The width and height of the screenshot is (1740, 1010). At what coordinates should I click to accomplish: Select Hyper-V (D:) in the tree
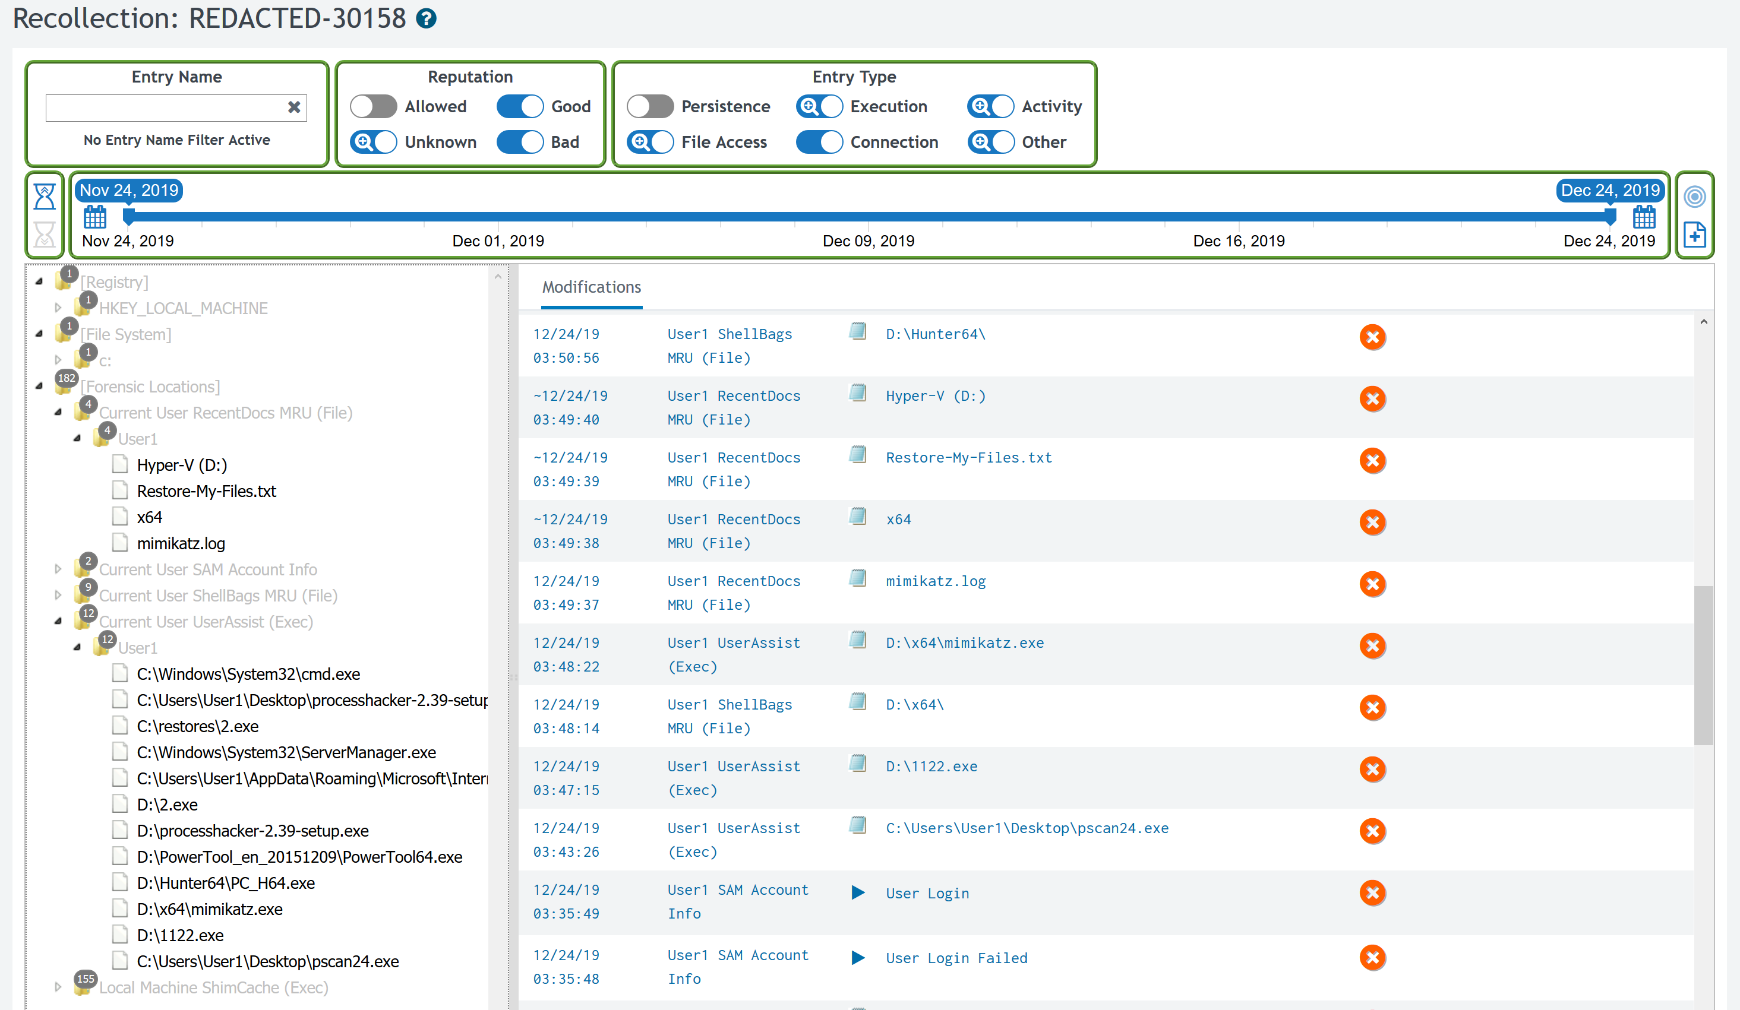[x=182, y=466]
